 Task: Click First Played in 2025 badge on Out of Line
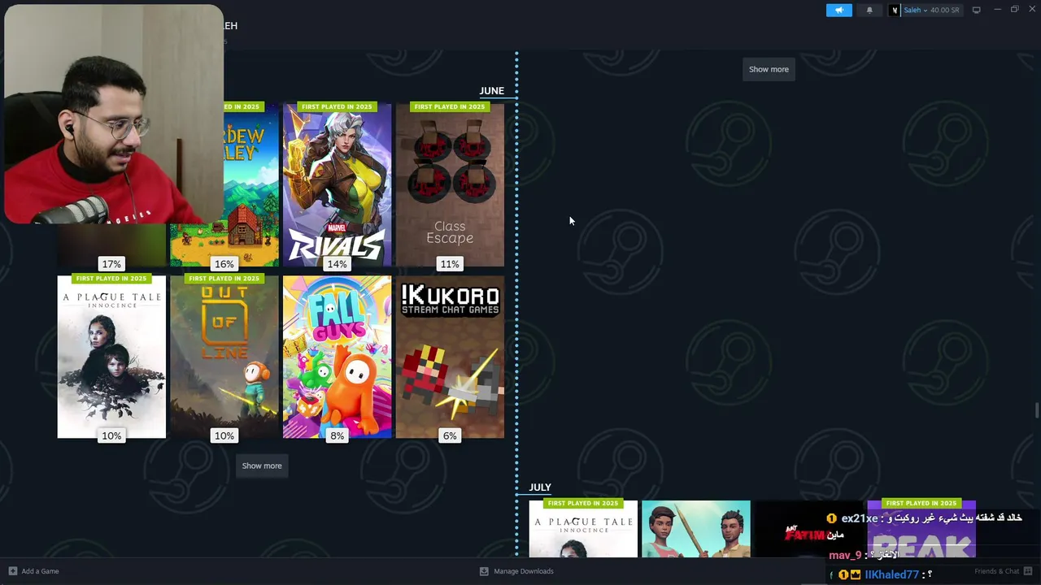pos(224,279)
